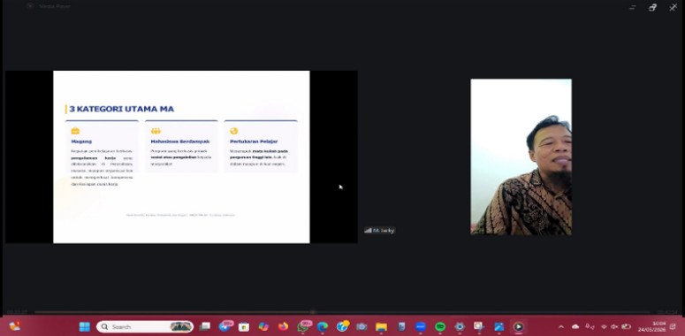Open the Photos app taskbar icon
The width and height of the screenshot is (685, 336).
pos(499,326)
